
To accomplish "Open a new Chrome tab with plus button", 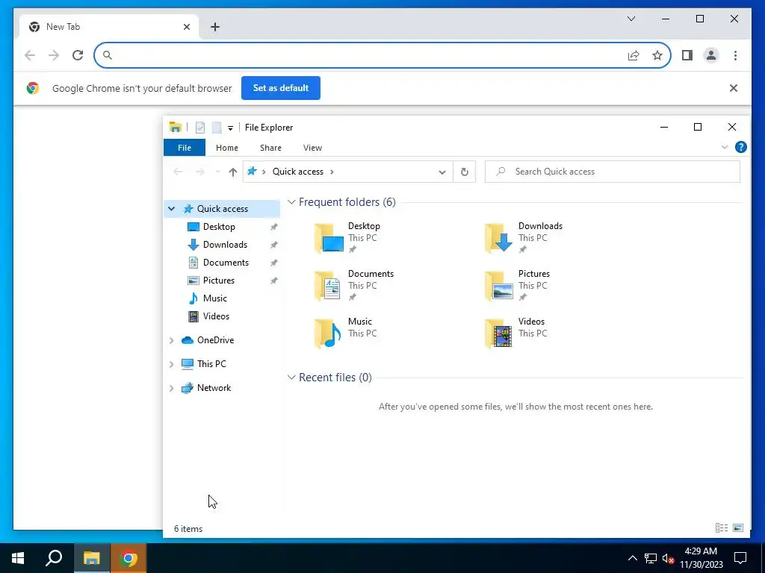I will click(215, 27).
